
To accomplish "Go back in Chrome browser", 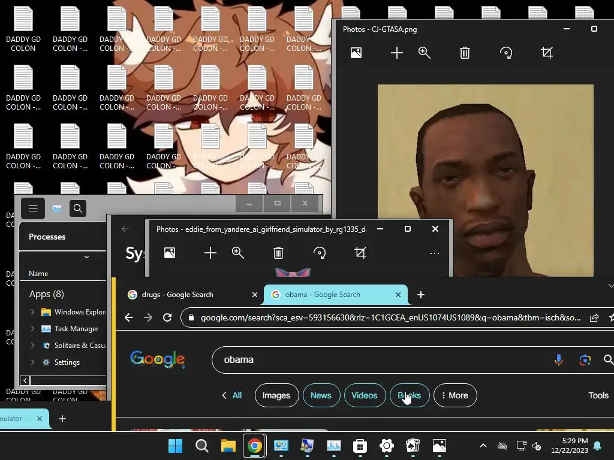I will point(129,317).
